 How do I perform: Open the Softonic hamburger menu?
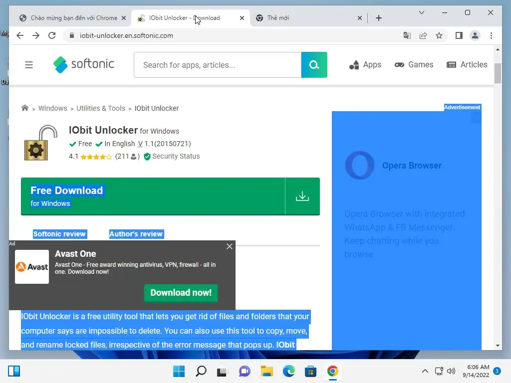click(29, 65)
